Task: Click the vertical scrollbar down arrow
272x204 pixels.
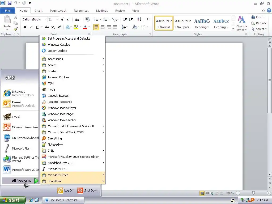Action: pos(270,175)
